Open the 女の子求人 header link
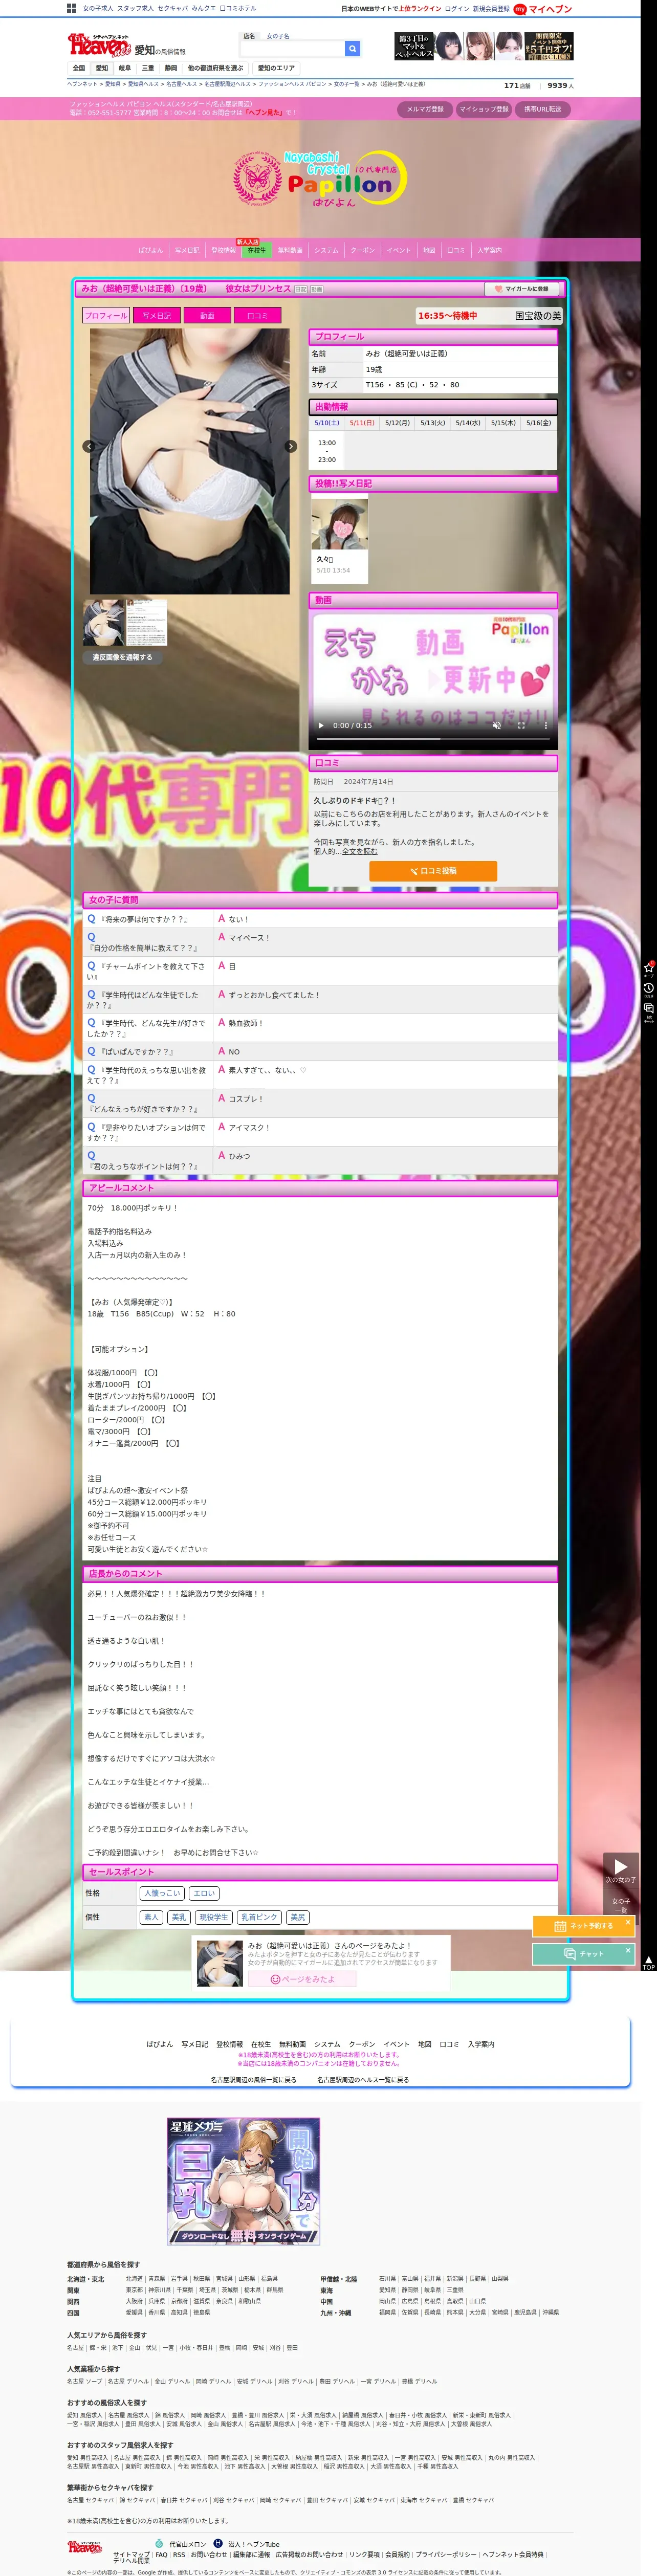This screenshot has height=2576, width=657. tap(98, 8)
